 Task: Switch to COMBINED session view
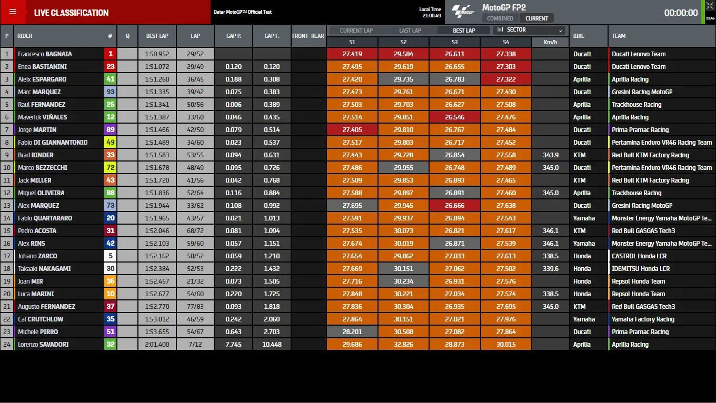coord(500,18)
